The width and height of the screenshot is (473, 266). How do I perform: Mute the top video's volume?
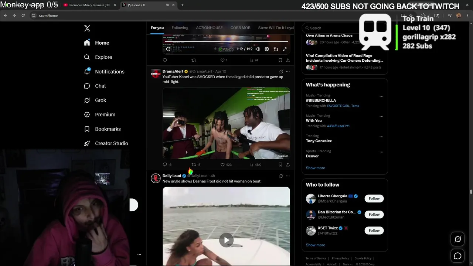[258, 49]
